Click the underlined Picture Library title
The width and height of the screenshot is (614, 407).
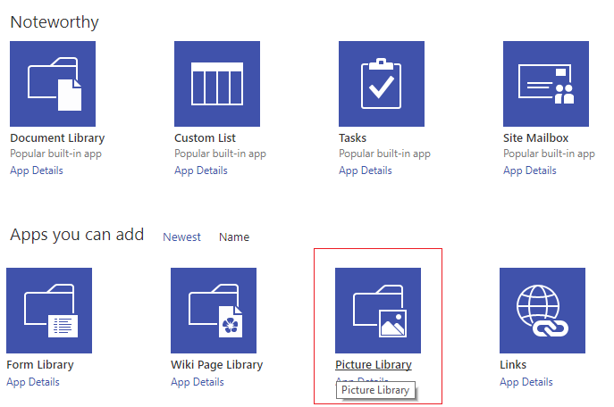click(374, 365)
